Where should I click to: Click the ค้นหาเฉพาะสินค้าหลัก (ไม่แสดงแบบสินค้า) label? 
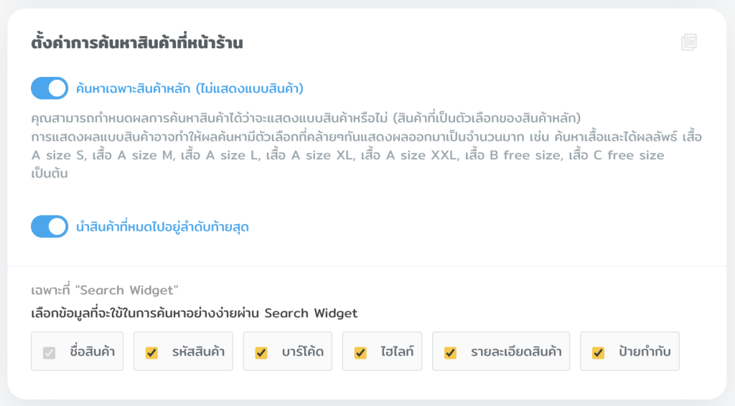pyautogui.click(x=189, y=89)
